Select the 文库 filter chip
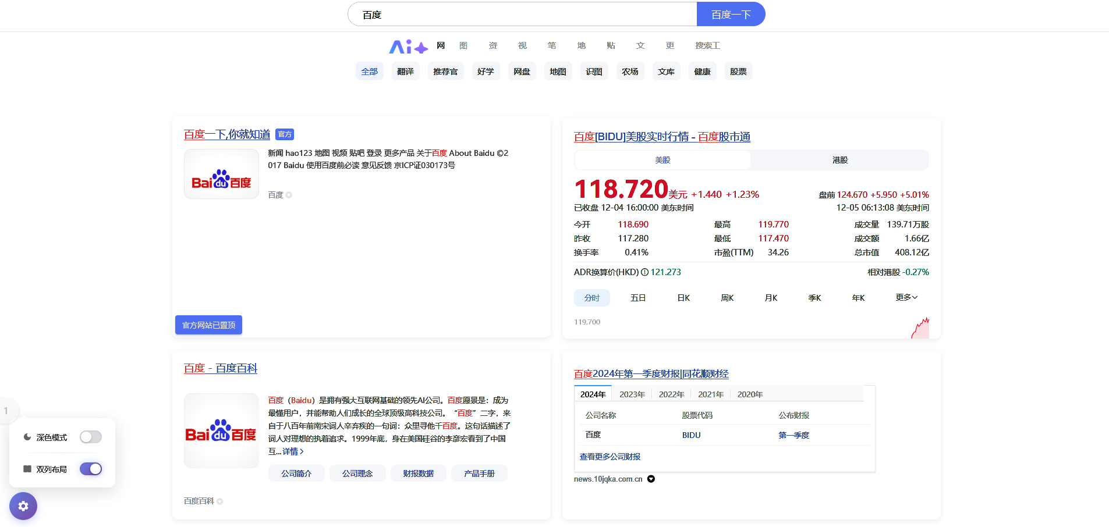Viewport: 1109px width, 527px height. [x=666, y=72]
